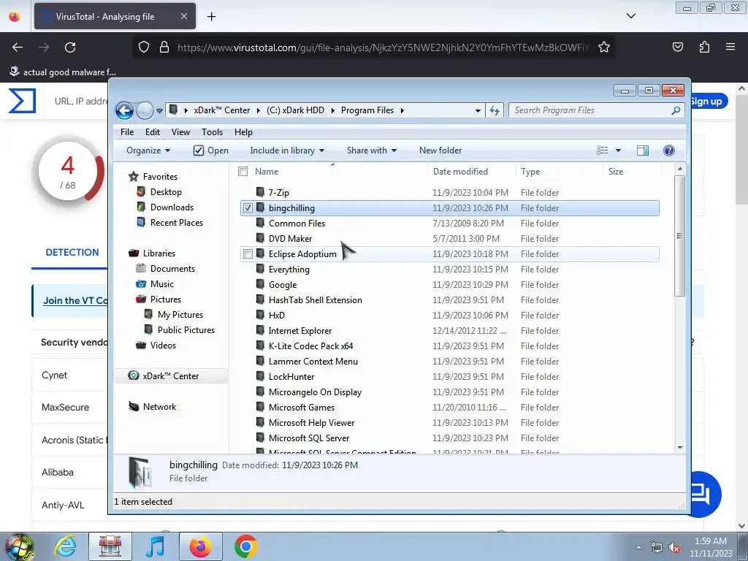This screenshot has height=561, width=748.
Task: Click the search magnifier in Program Files search
Action: tap(676, 111)
